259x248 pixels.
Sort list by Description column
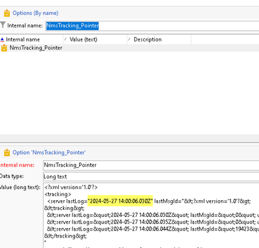pyautogui.click(x=159, y=39)
